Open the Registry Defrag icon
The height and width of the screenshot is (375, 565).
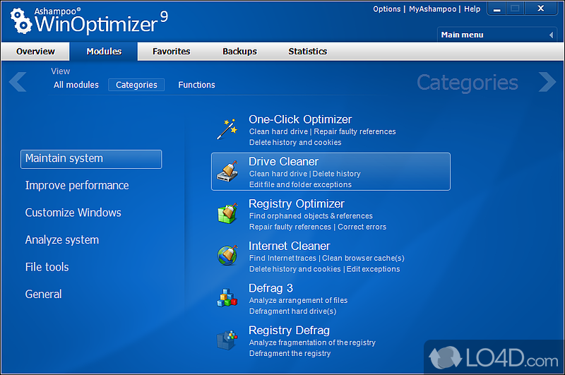click(227, 340)
